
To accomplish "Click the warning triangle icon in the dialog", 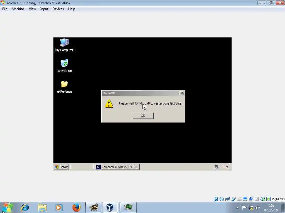I will tap(109, 104).
